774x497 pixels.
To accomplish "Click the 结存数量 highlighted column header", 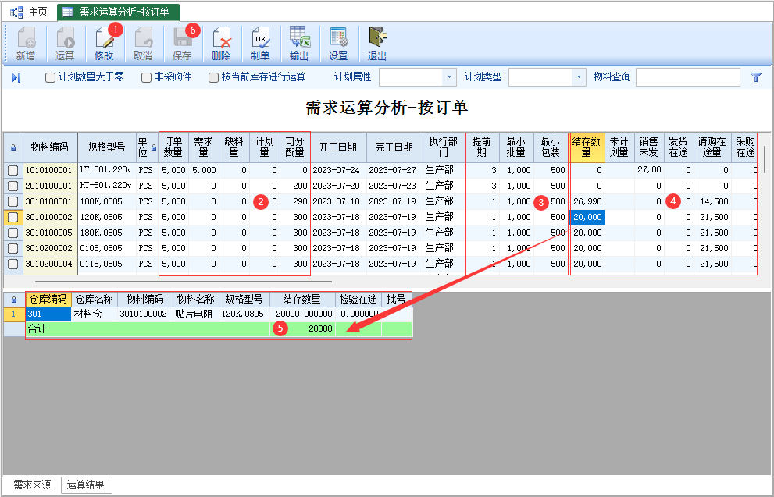I will pos(587,147).
